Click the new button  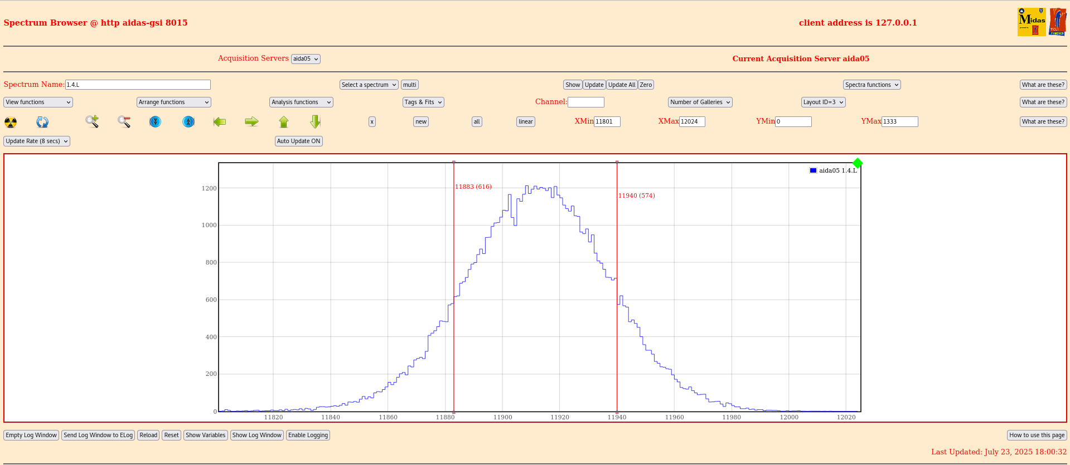(x=421, y=122)
